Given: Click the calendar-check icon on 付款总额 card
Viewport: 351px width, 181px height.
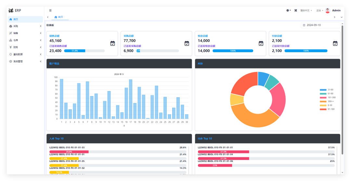Looking at the screenshot, I should (x=335, y=43).
